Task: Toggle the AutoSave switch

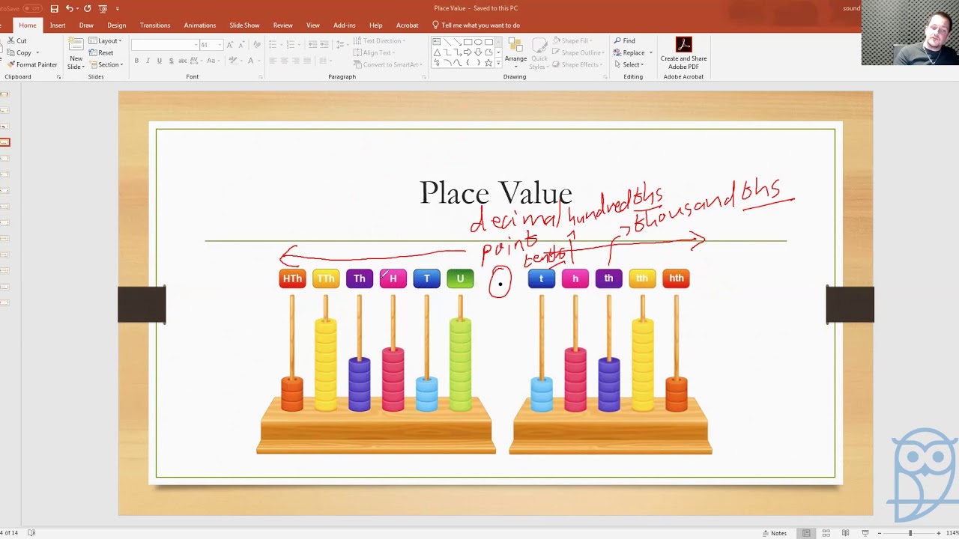Action: point(31,8)
